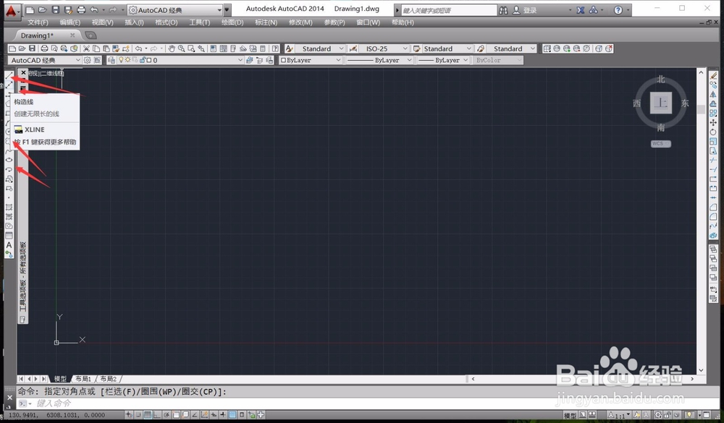Select the Move tool in modify toolbar
Viewport: 724px width, 423px height.
point(713,122)
